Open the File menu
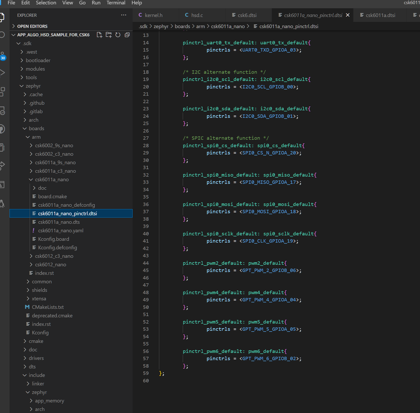The height and width of the screenshot is (413, 420). tap(11, 3)
